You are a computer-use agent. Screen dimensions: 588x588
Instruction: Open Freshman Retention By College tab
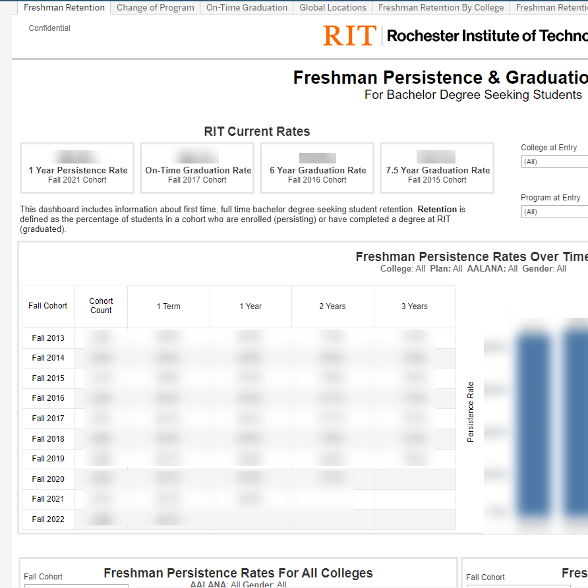[441, 8]
